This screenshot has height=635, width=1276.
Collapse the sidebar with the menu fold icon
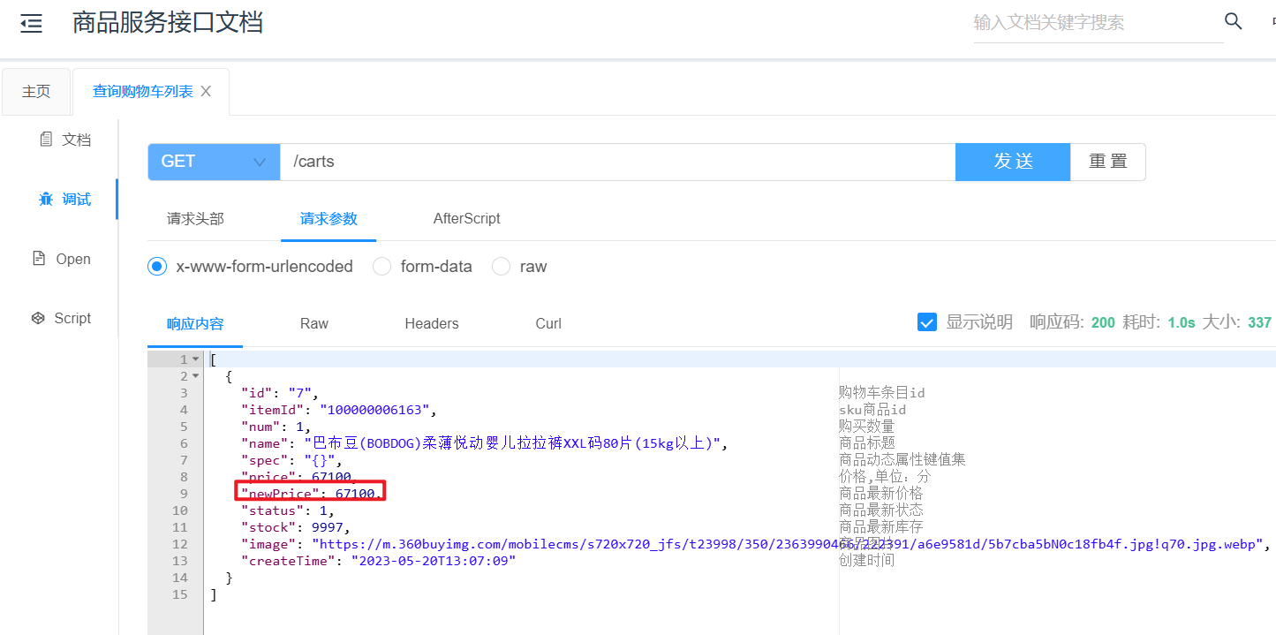coord(32,24)
